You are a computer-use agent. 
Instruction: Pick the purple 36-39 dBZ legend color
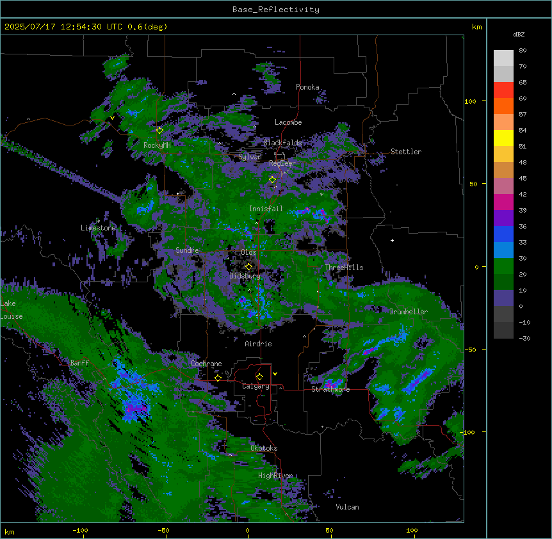tap(503, 218)
